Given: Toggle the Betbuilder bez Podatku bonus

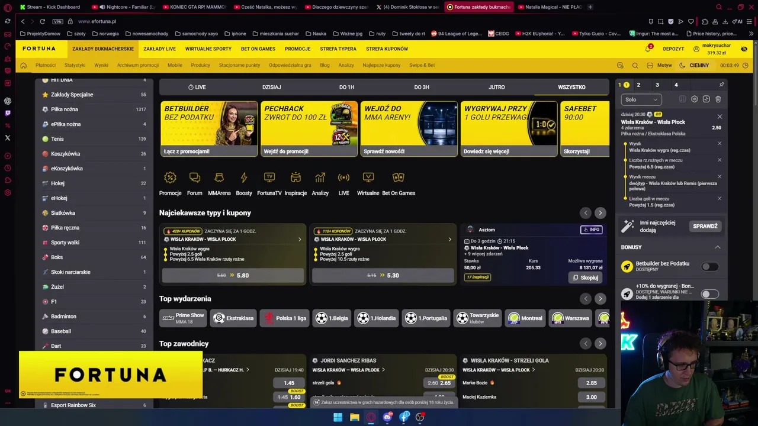Looking at the screenshot, I should (x=709, y=267).
